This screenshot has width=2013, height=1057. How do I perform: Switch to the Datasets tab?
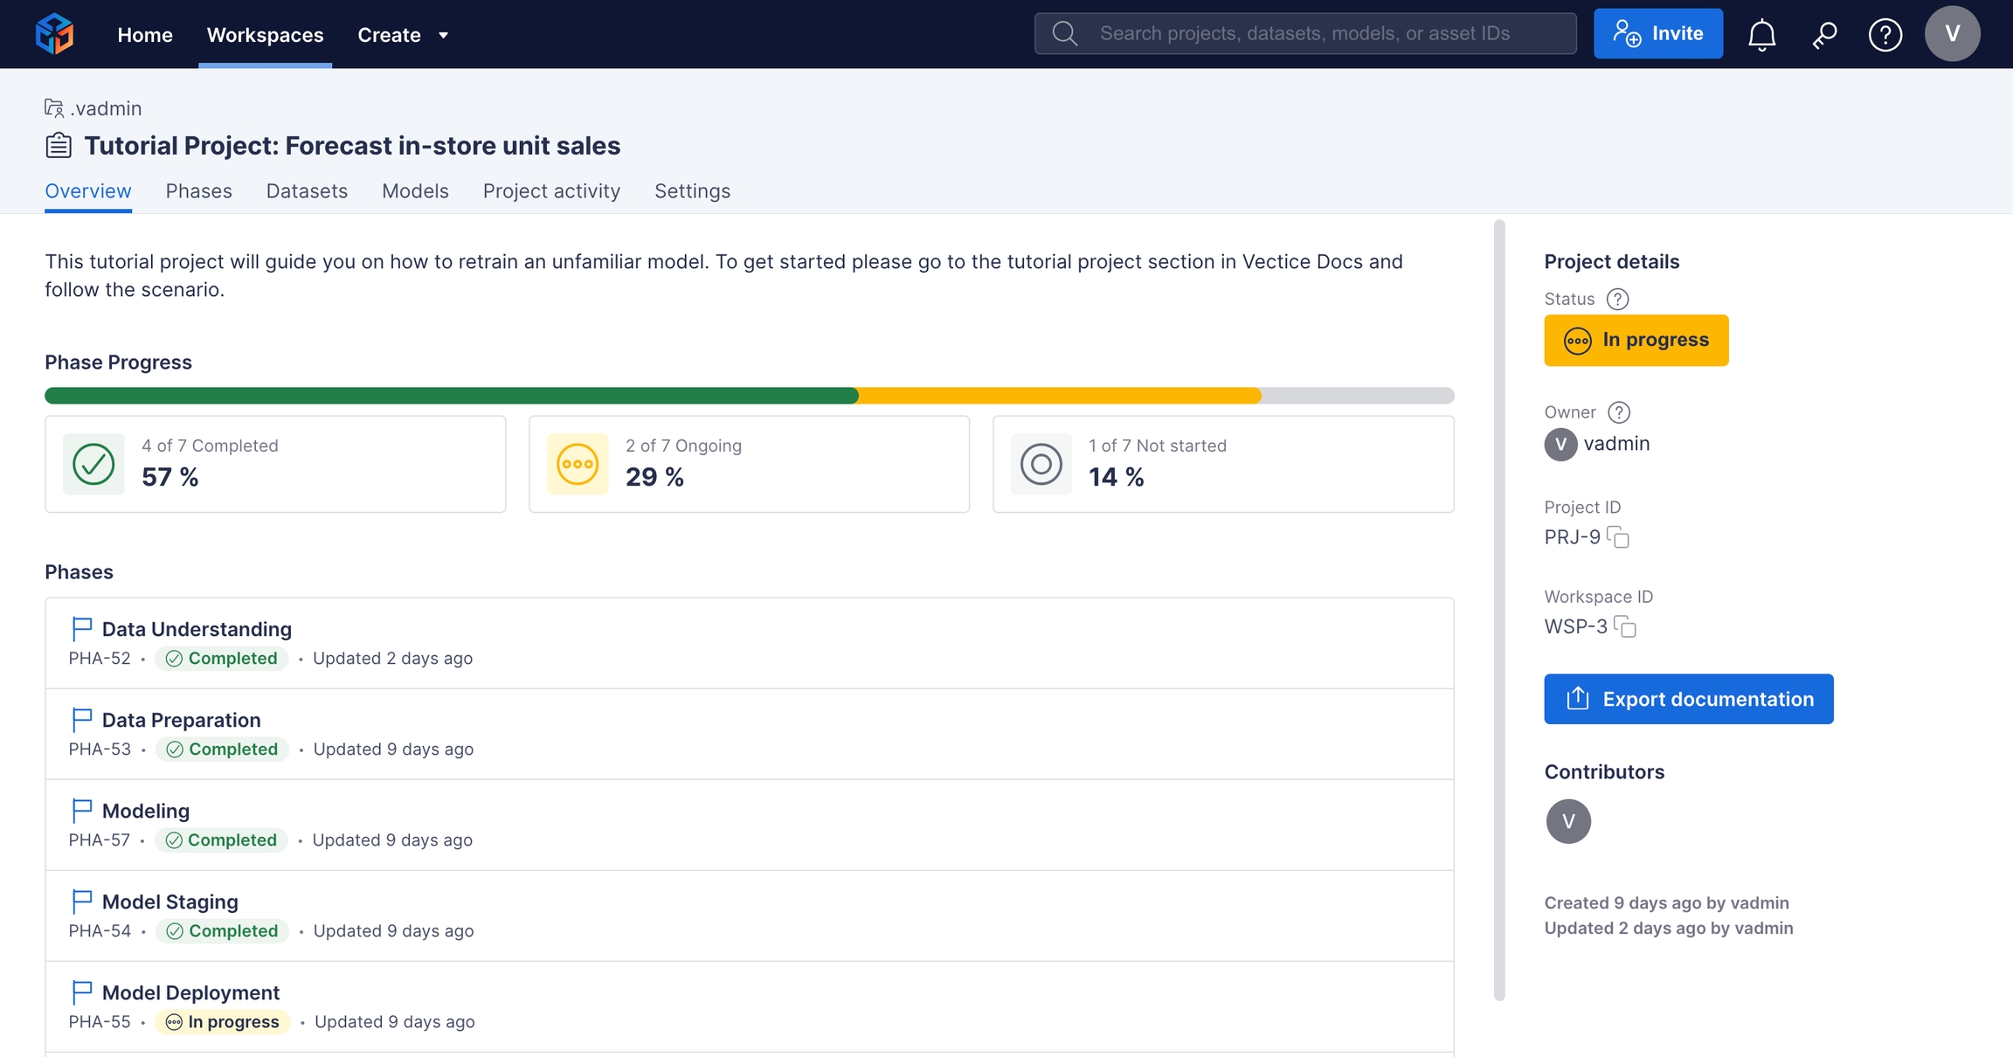[307, 191]
